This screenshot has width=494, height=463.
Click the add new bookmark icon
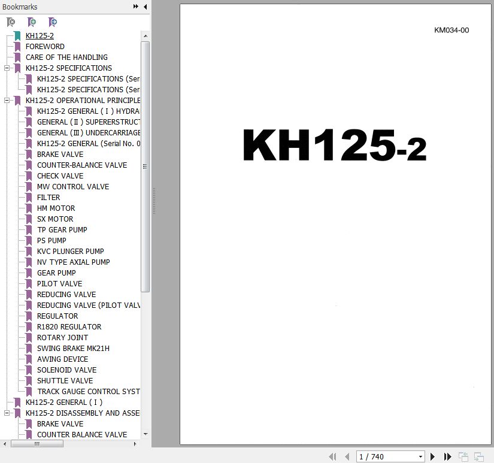[32, 22]
